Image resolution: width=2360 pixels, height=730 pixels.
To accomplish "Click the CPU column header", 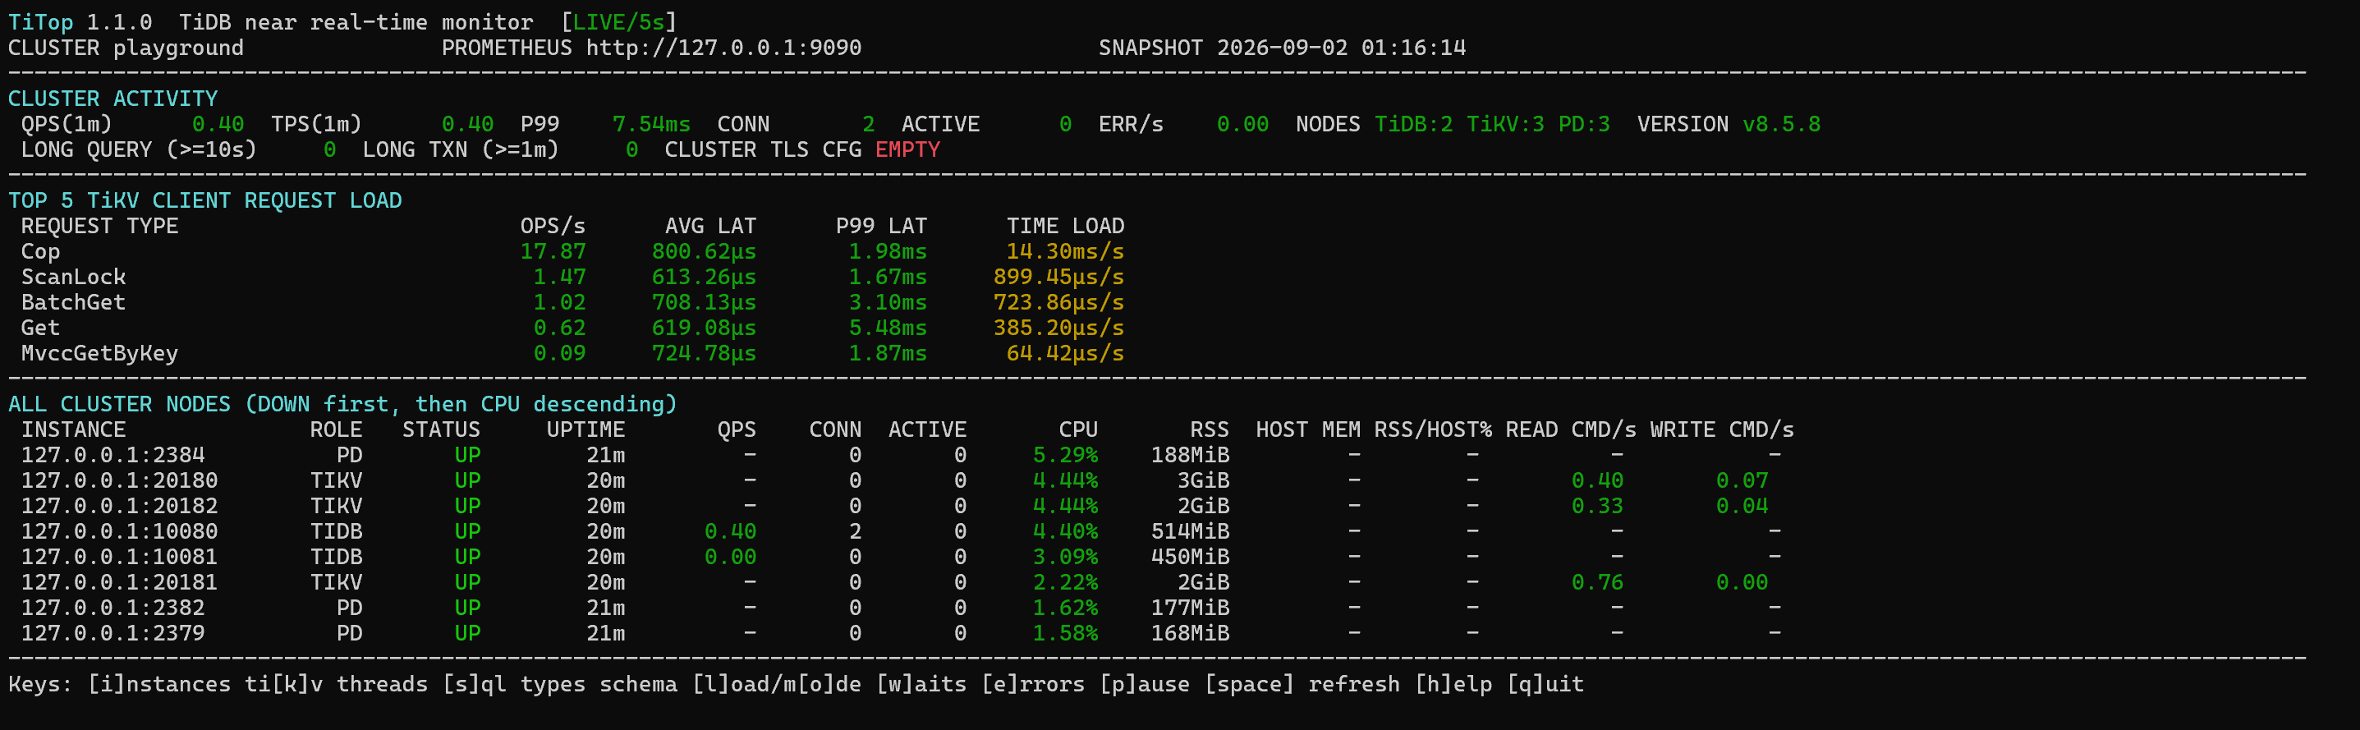I will click(x=1078, y=430).
